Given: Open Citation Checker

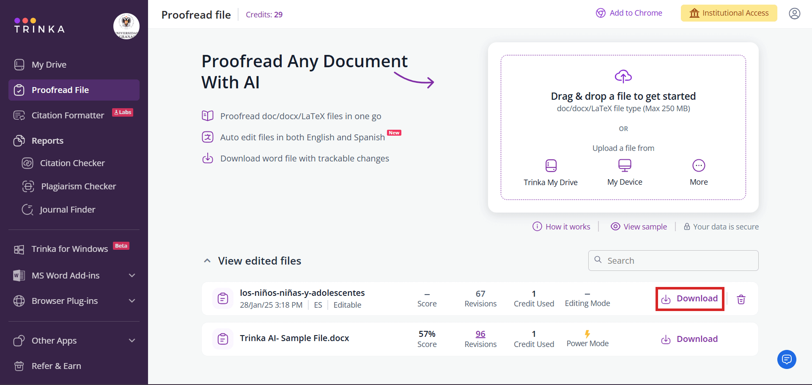Looking at the screenshot, I should tap(72, 163).
